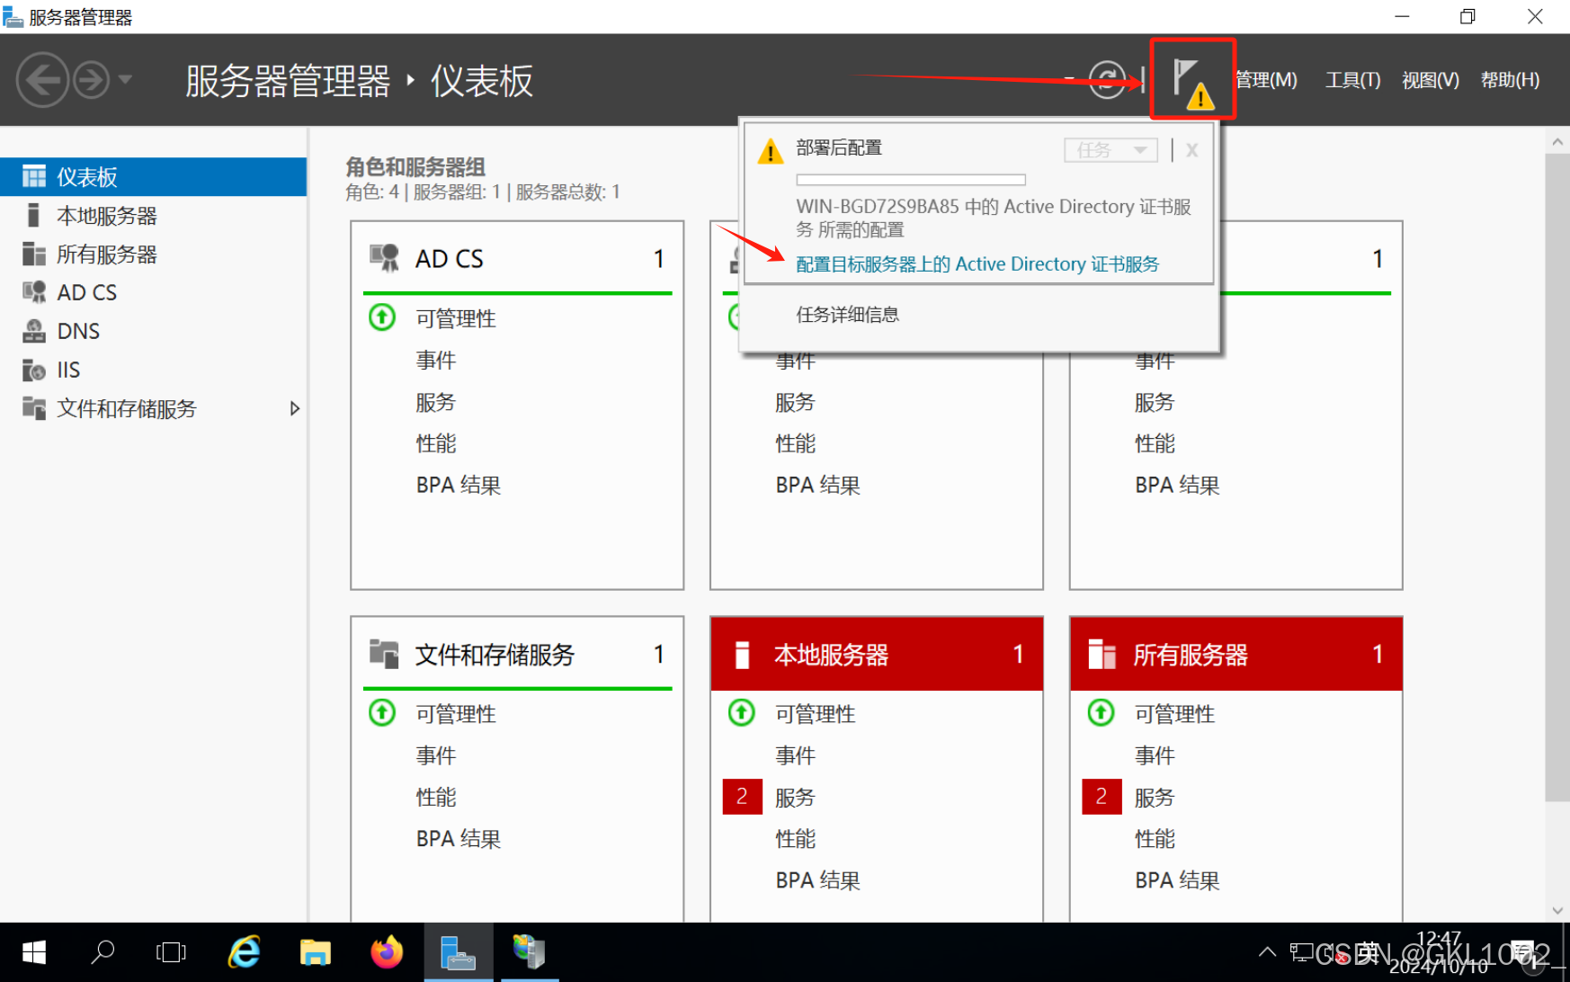Image resolution: width=1570 pixels, height=982 pixels.
Task: Open the 帮助(H) menu
Action: click(1510, 80)
